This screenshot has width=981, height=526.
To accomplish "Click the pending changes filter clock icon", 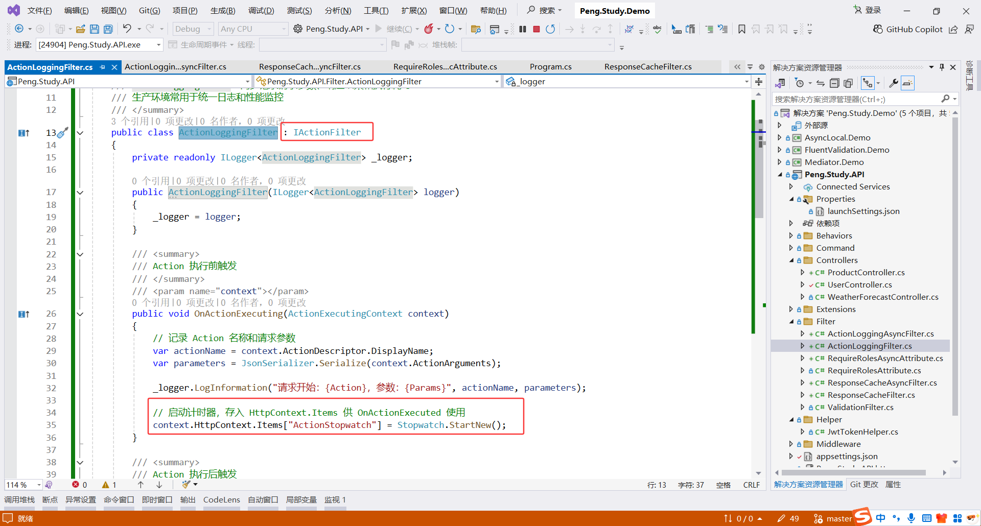I will pyautogui.click(x=800, y=83).
